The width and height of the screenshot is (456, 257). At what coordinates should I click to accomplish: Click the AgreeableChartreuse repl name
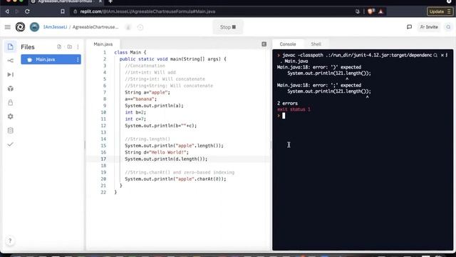pos(95,27)
